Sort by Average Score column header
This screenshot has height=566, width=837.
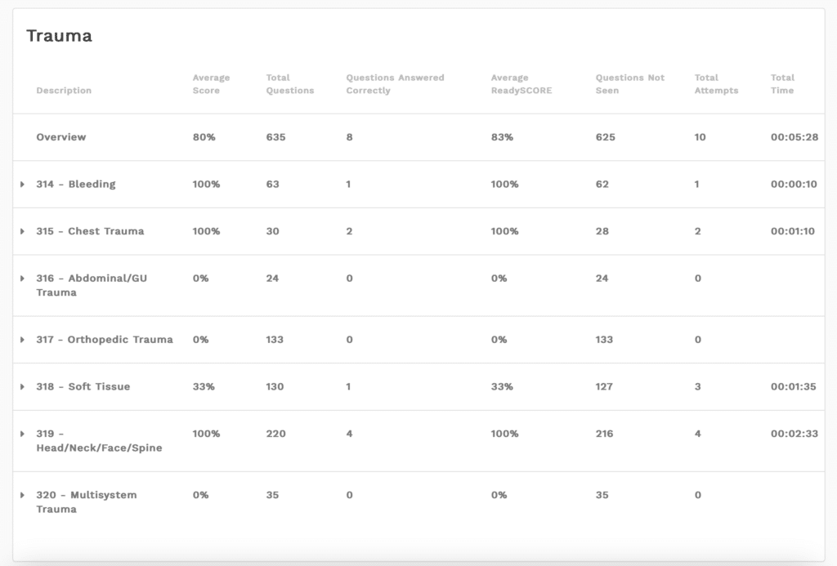[x=211, y=84]
